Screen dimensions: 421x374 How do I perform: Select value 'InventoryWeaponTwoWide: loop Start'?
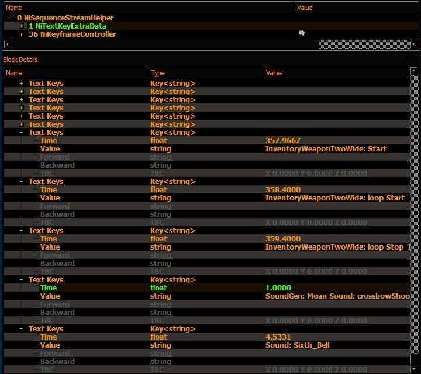coord(335,198)
